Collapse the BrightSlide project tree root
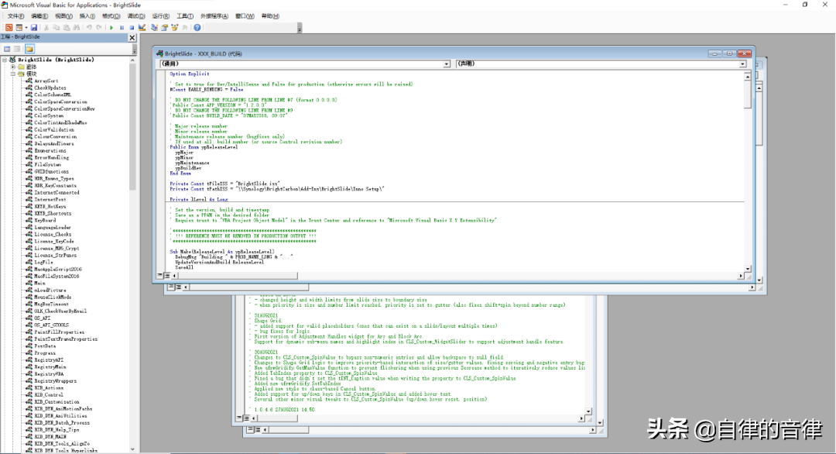 point(5,60)
